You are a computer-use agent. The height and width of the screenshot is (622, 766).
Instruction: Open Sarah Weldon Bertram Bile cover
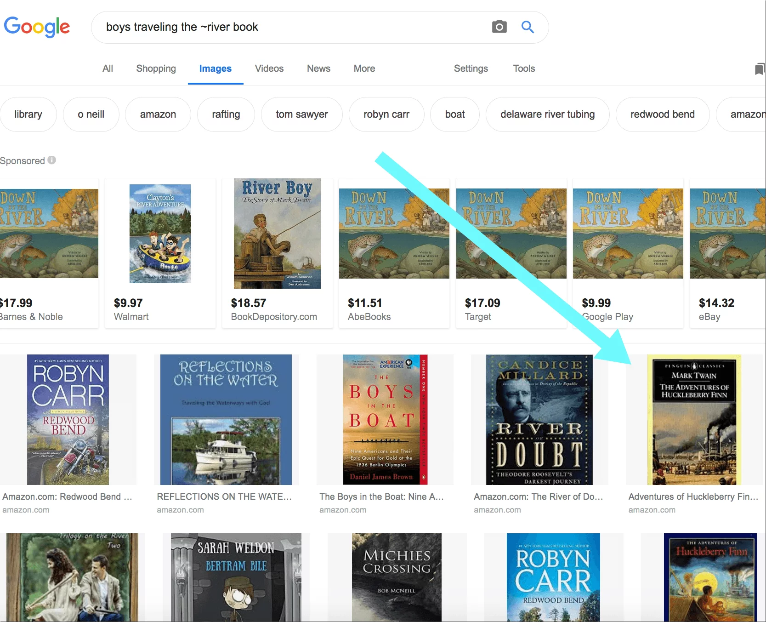(236, 577)
